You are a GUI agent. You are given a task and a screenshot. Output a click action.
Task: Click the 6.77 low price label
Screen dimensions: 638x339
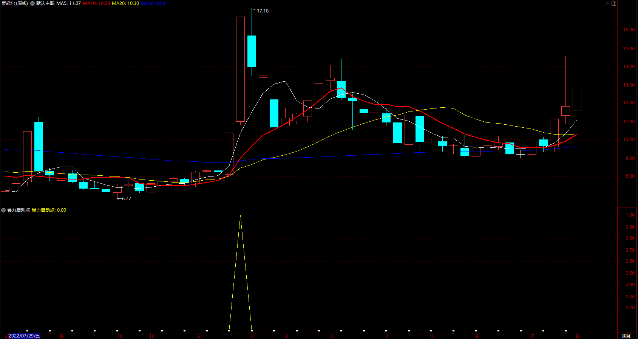127,199
